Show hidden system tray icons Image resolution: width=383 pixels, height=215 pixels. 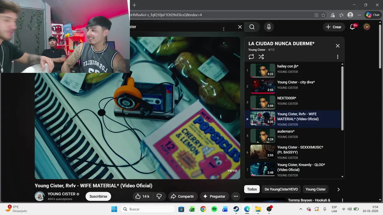coord(301,209)
